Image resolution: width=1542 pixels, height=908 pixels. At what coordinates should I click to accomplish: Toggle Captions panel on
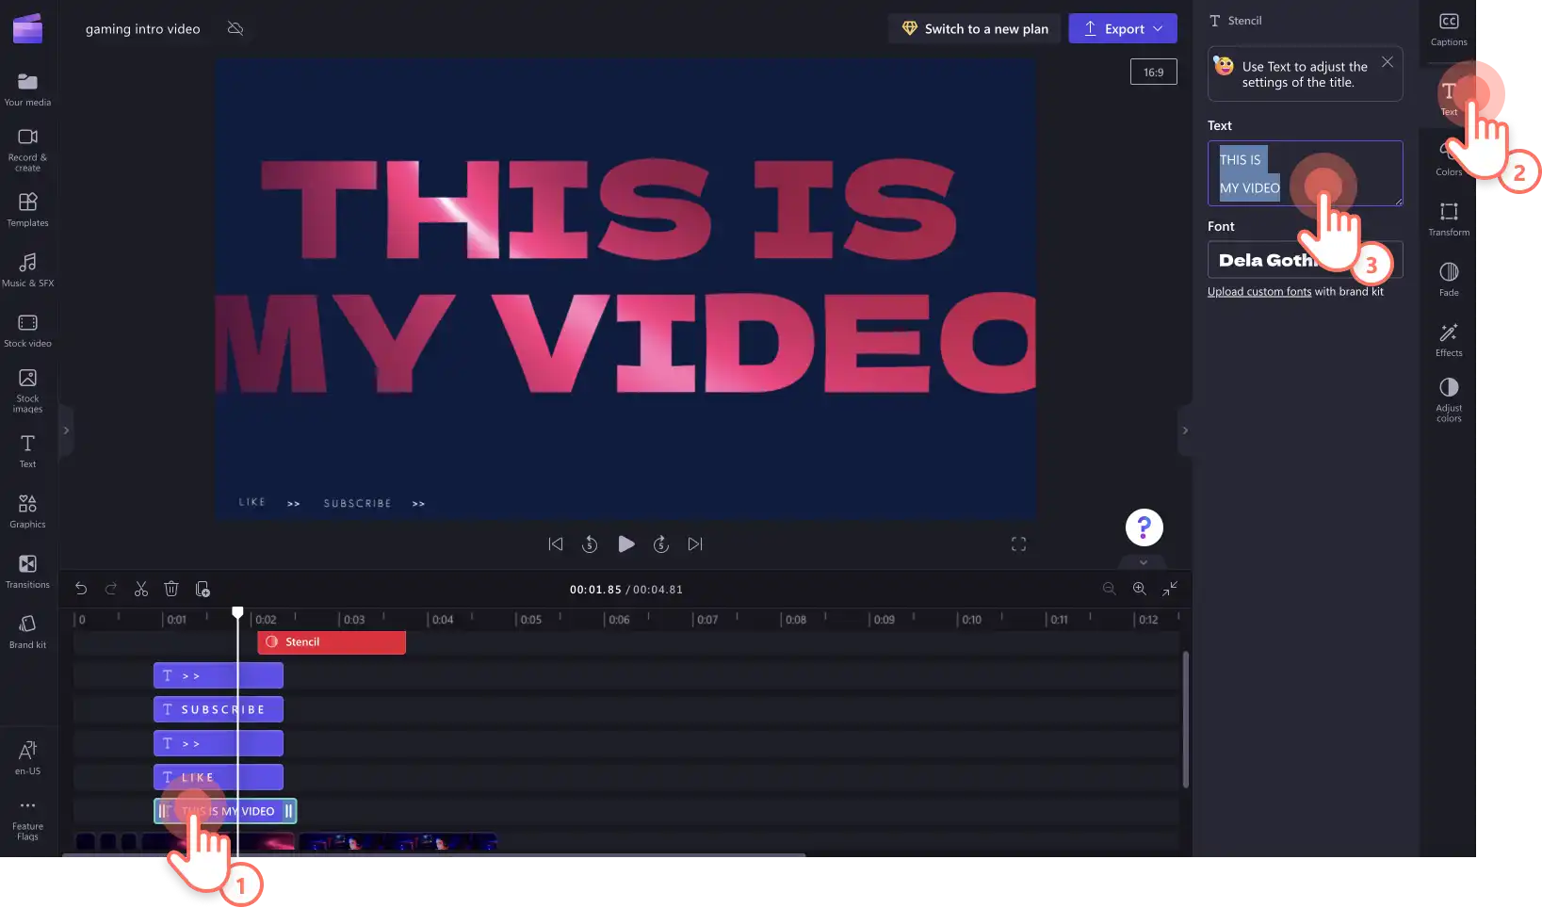[x=1449, y=29]
